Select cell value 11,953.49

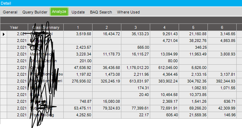pyautogui.click(x=193, y=54)
